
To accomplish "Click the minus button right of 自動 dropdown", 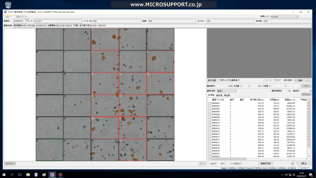I will 310,80.
